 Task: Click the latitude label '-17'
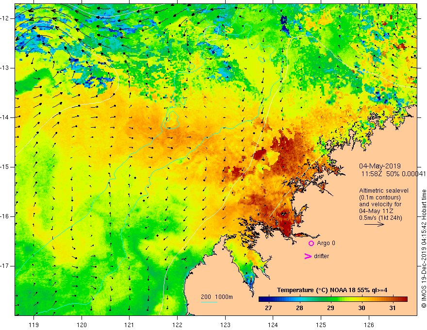point(5,266)
